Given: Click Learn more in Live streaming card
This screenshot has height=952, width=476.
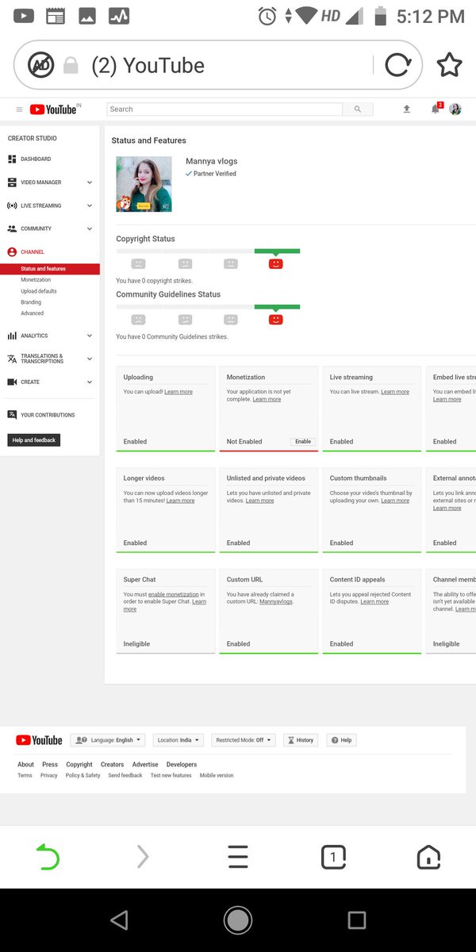Looking at the screenshot, I should [395, 392].
